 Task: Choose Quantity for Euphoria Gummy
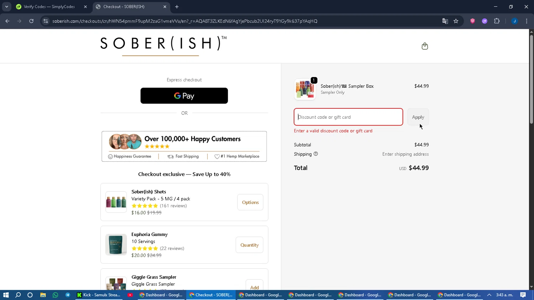[x=250, y=245]
